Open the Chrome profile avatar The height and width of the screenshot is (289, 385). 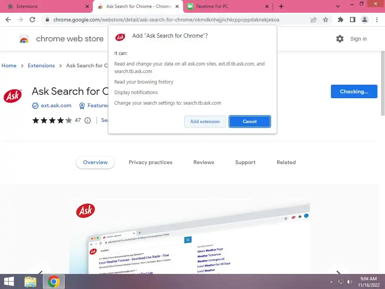pyautogui.click(x=365, y=20)
